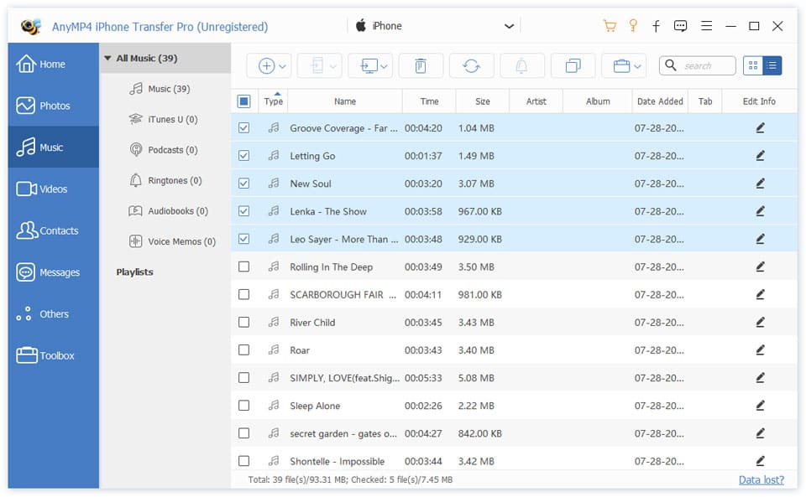The image size is (806, 497).
Task: Open the feedback chat bubble icon
Action: coord(680,26)
